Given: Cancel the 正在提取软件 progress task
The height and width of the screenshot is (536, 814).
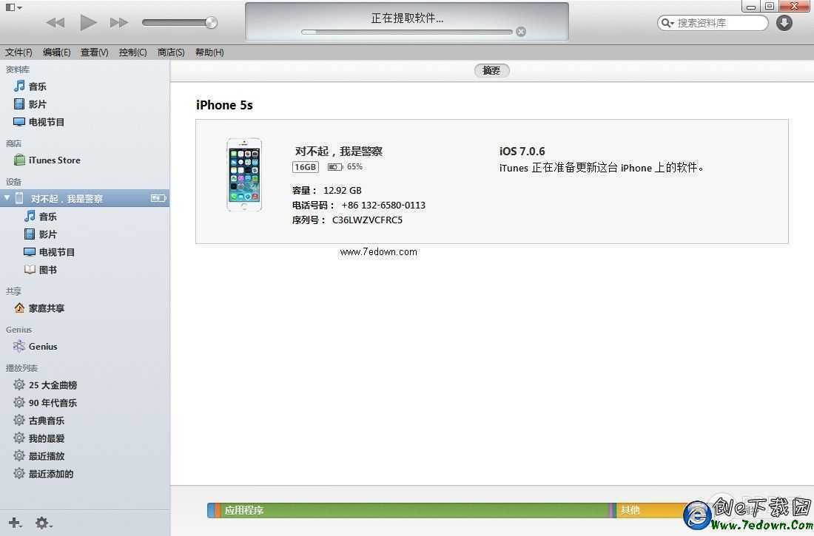Looking at the screenshot, I should pos(522,32).
